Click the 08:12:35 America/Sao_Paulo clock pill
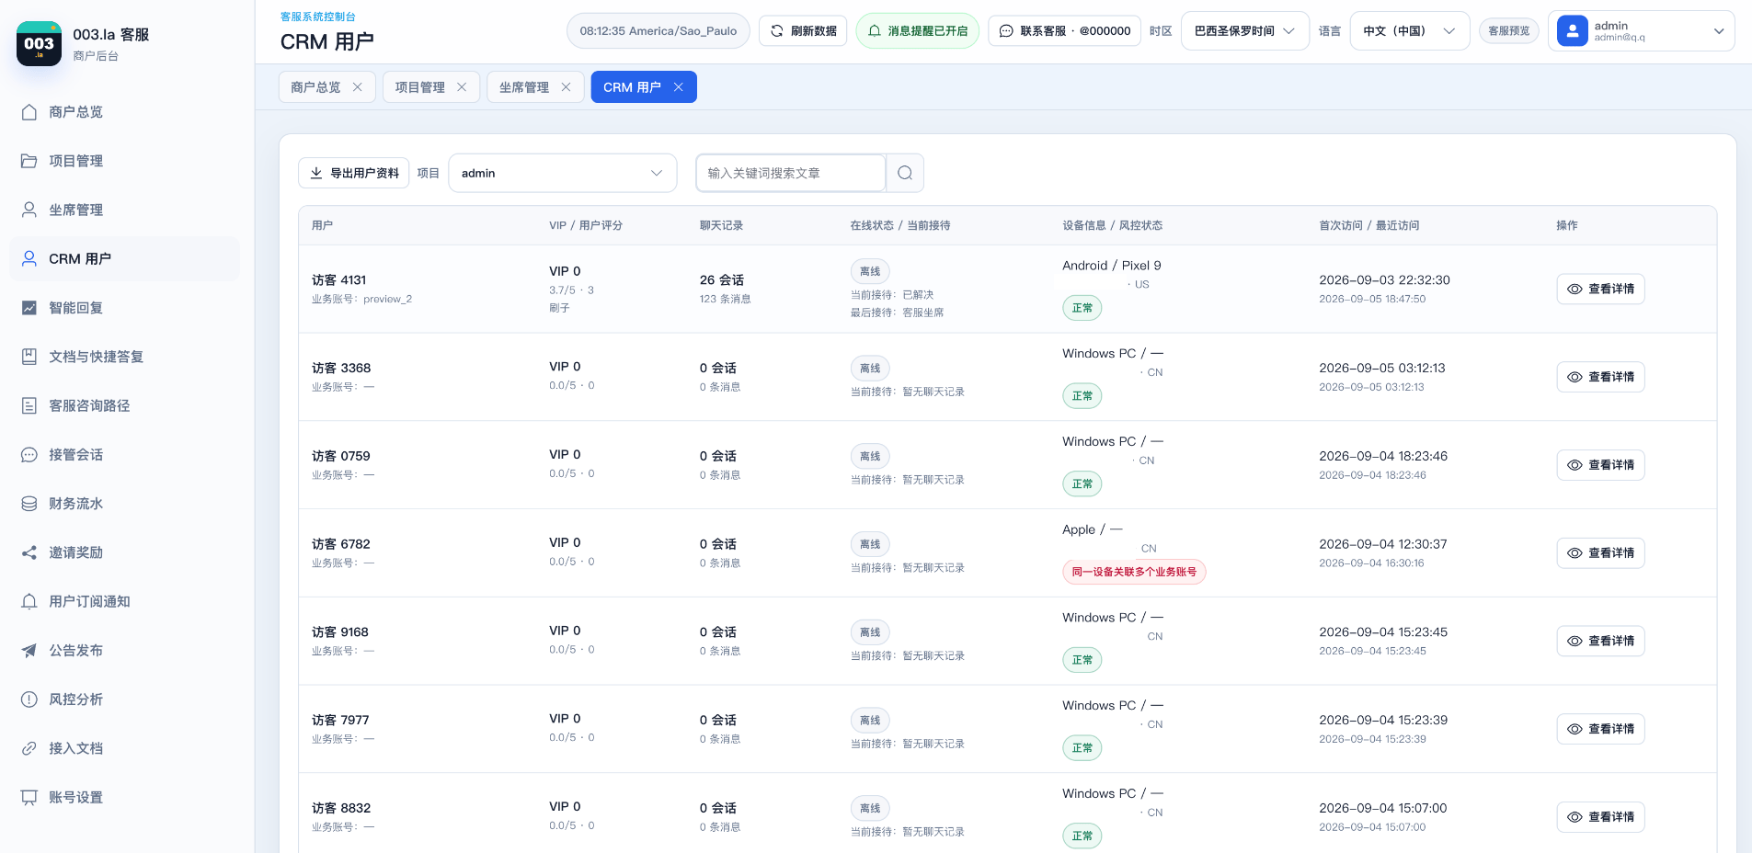Image resolution: width=1752 pixels, height=853 pixels. coord(658,30)
